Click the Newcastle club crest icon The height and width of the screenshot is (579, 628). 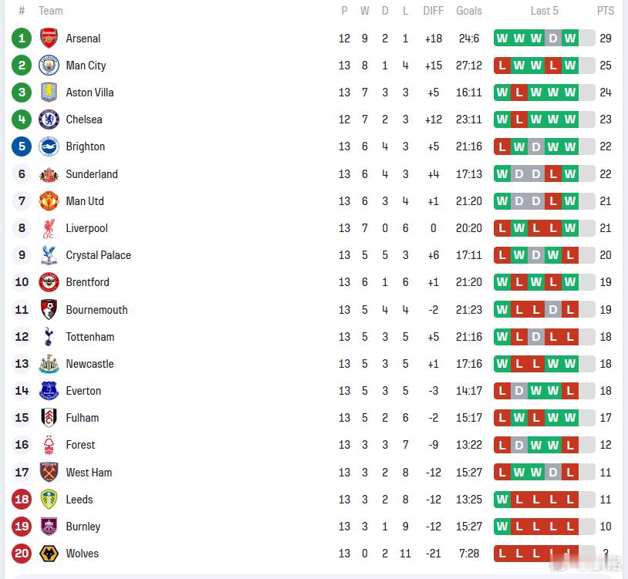[49, 364]
